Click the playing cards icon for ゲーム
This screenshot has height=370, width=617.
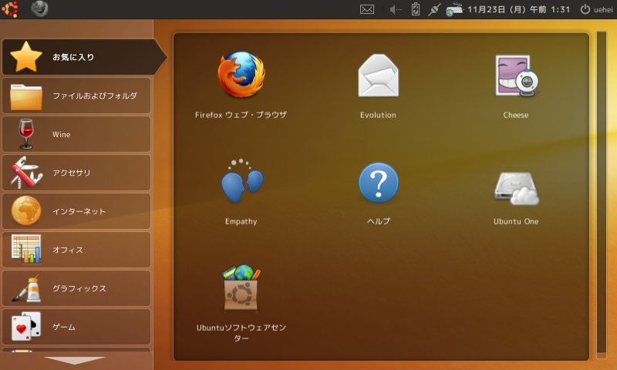[x=26, y=326]
